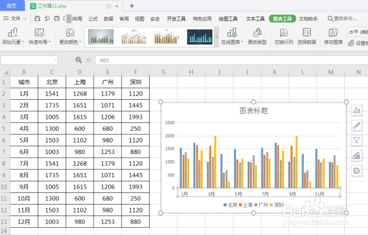Click the formula bar input showing 980
This screenshot has width=368, height=235.
(231, 60)
